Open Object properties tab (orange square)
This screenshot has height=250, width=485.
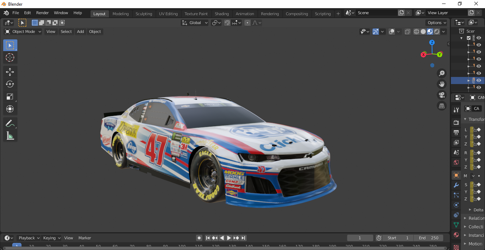[456, 175]
